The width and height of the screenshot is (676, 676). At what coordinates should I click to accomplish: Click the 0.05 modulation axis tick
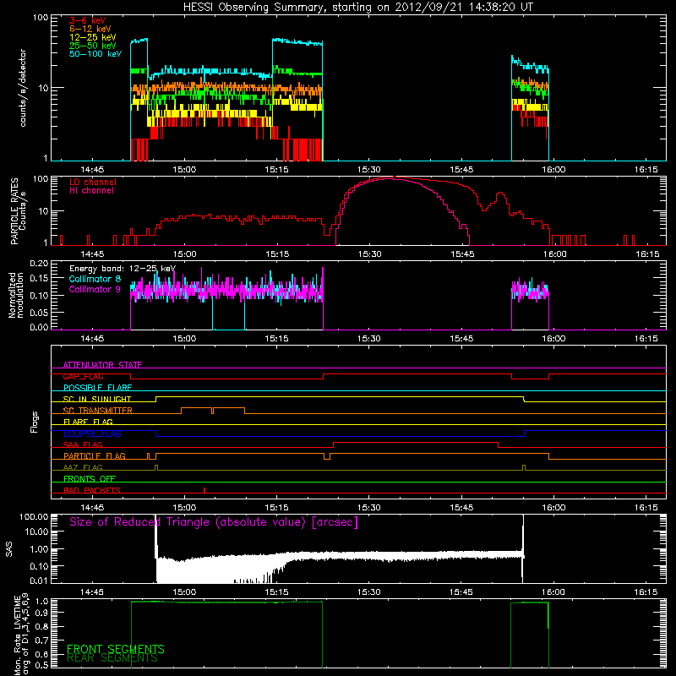click(39, 312)
